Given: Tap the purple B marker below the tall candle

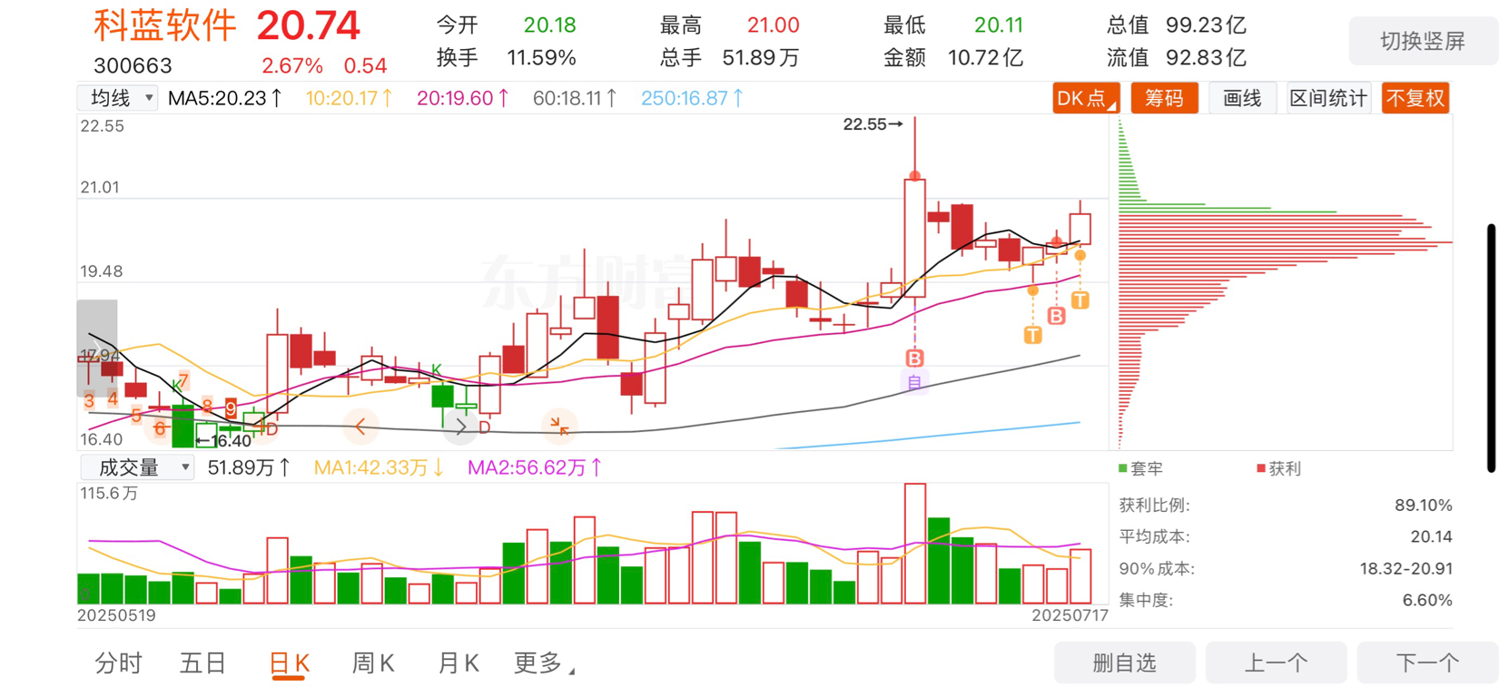Looking at the screenshot, I should click(914, 358).
